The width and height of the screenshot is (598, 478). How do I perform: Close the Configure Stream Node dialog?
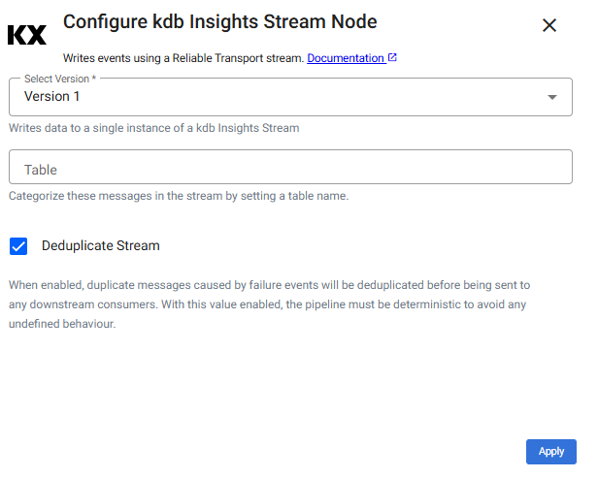pos(549,25)
